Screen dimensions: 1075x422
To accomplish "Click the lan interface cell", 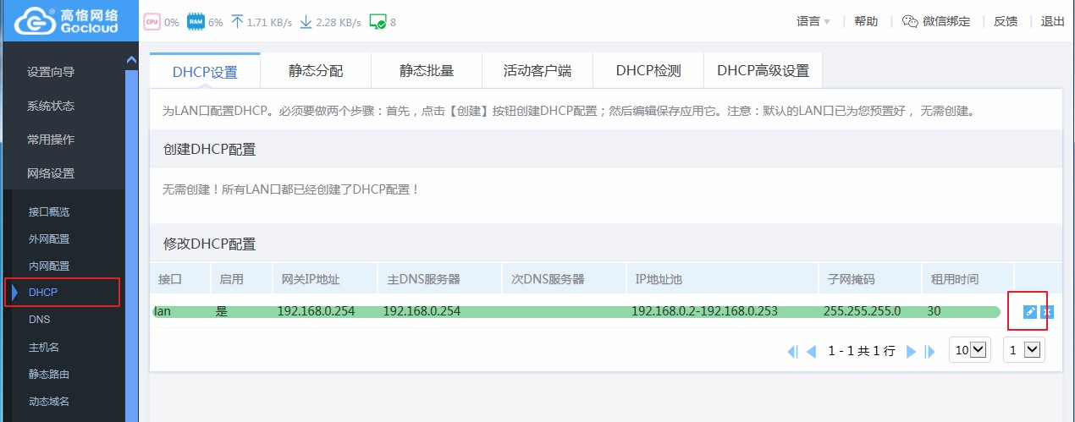I will click(x=163, y=311).
